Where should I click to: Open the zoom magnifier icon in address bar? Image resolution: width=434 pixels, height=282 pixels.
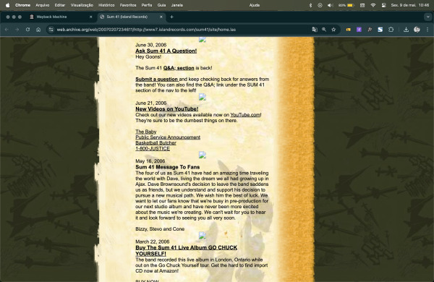point(324,30)
